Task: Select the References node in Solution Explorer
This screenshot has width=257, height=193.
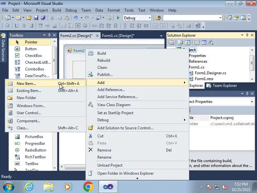Action: point(198,61)
